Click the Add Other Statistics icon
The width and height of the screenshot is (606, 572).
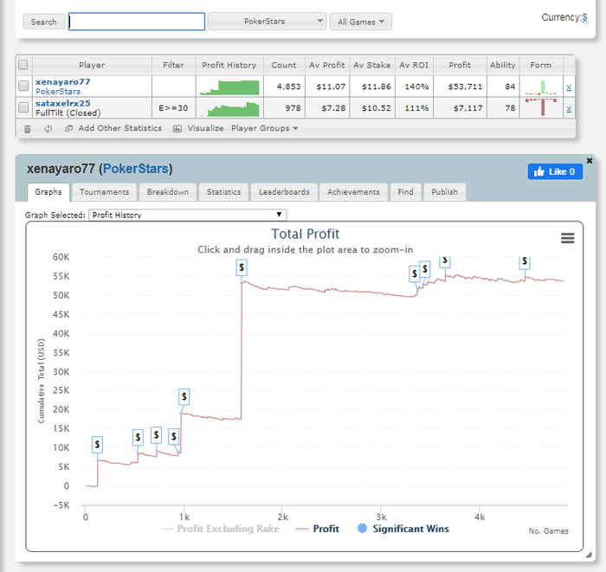[x=68, y=128]
